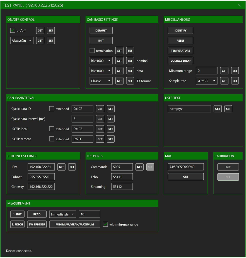Viewport: 246px width, 258px height.
Task: Click SET for TX format
Action: [130, 81]
